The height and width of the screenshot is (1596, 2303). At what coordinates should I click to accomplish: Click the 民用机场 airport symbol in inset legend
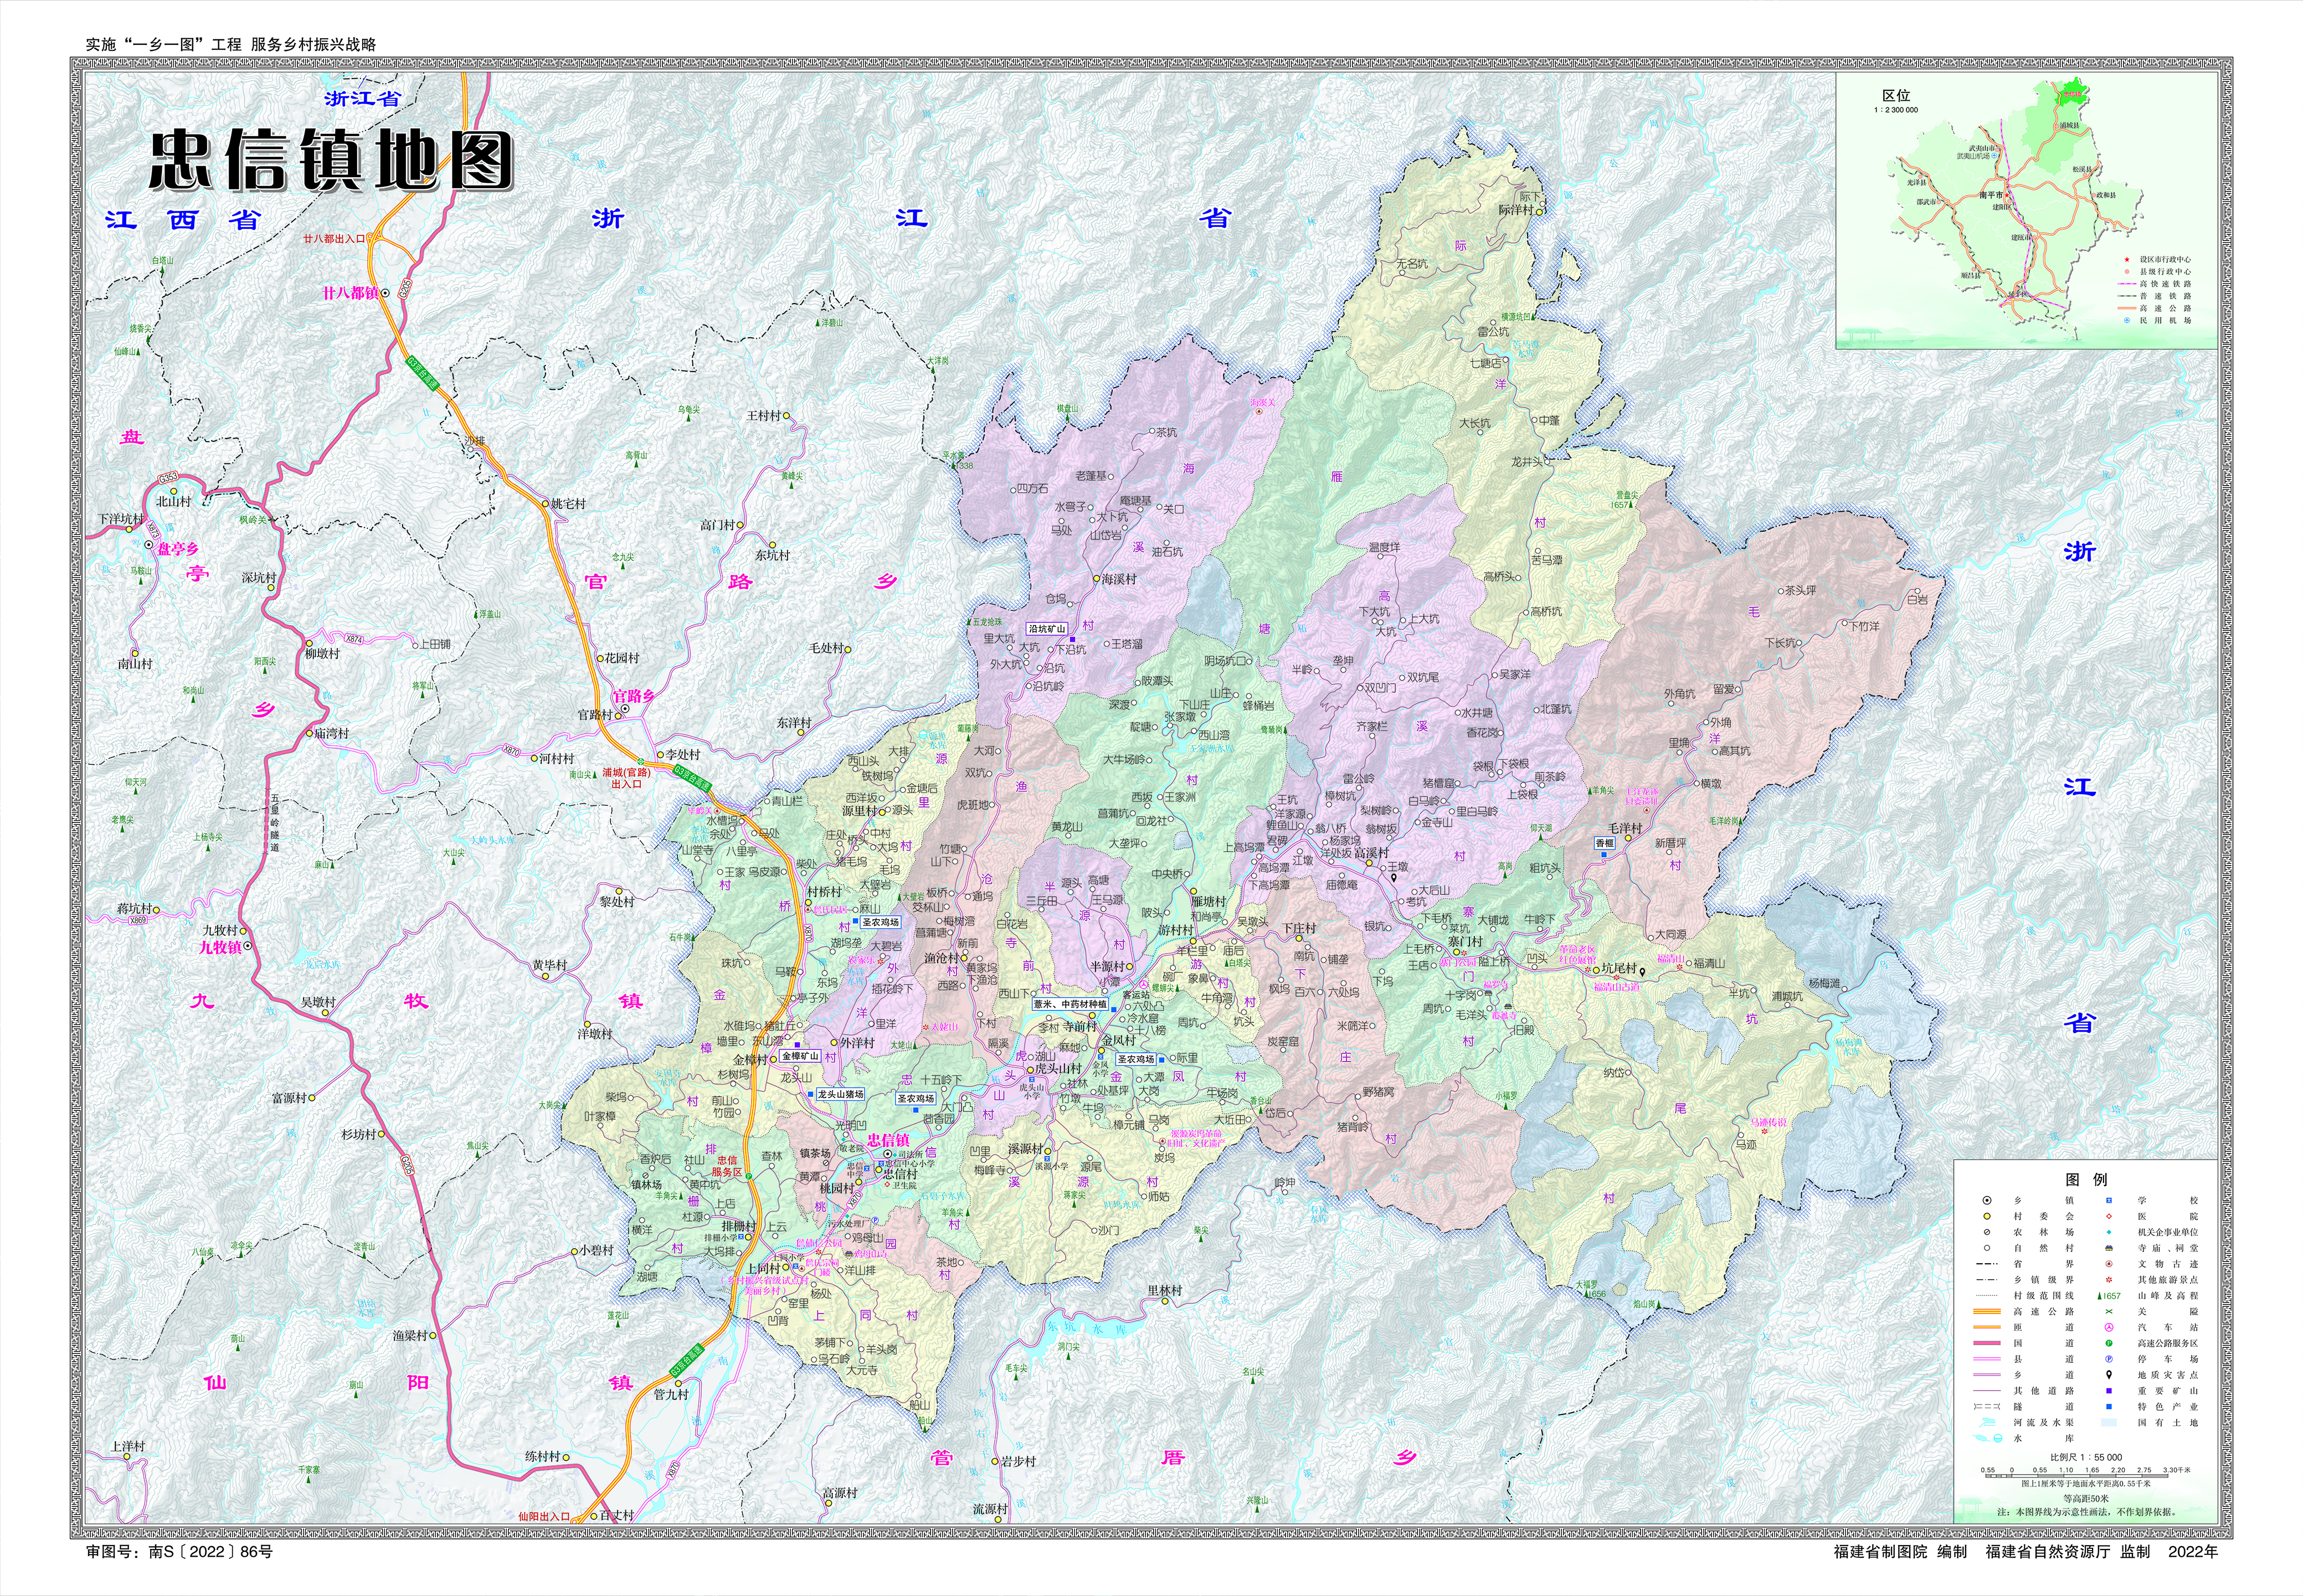[x=2127, y=321]
